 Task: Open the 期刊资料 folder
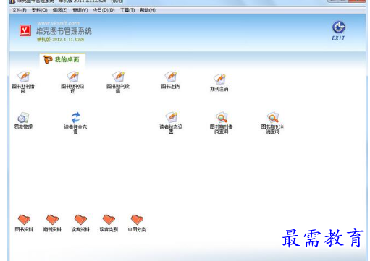pos(52,223)
